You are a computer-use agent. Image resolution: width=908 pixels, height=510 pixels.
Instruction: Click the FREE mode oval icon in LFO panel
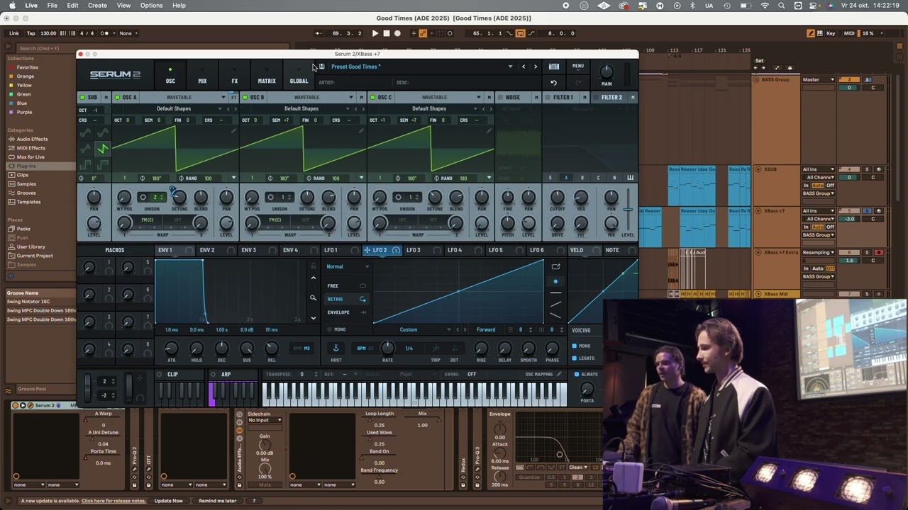[x=363, y=285]
